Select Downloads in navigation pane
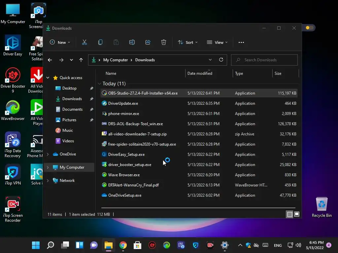338x253 pixels. 72,99
